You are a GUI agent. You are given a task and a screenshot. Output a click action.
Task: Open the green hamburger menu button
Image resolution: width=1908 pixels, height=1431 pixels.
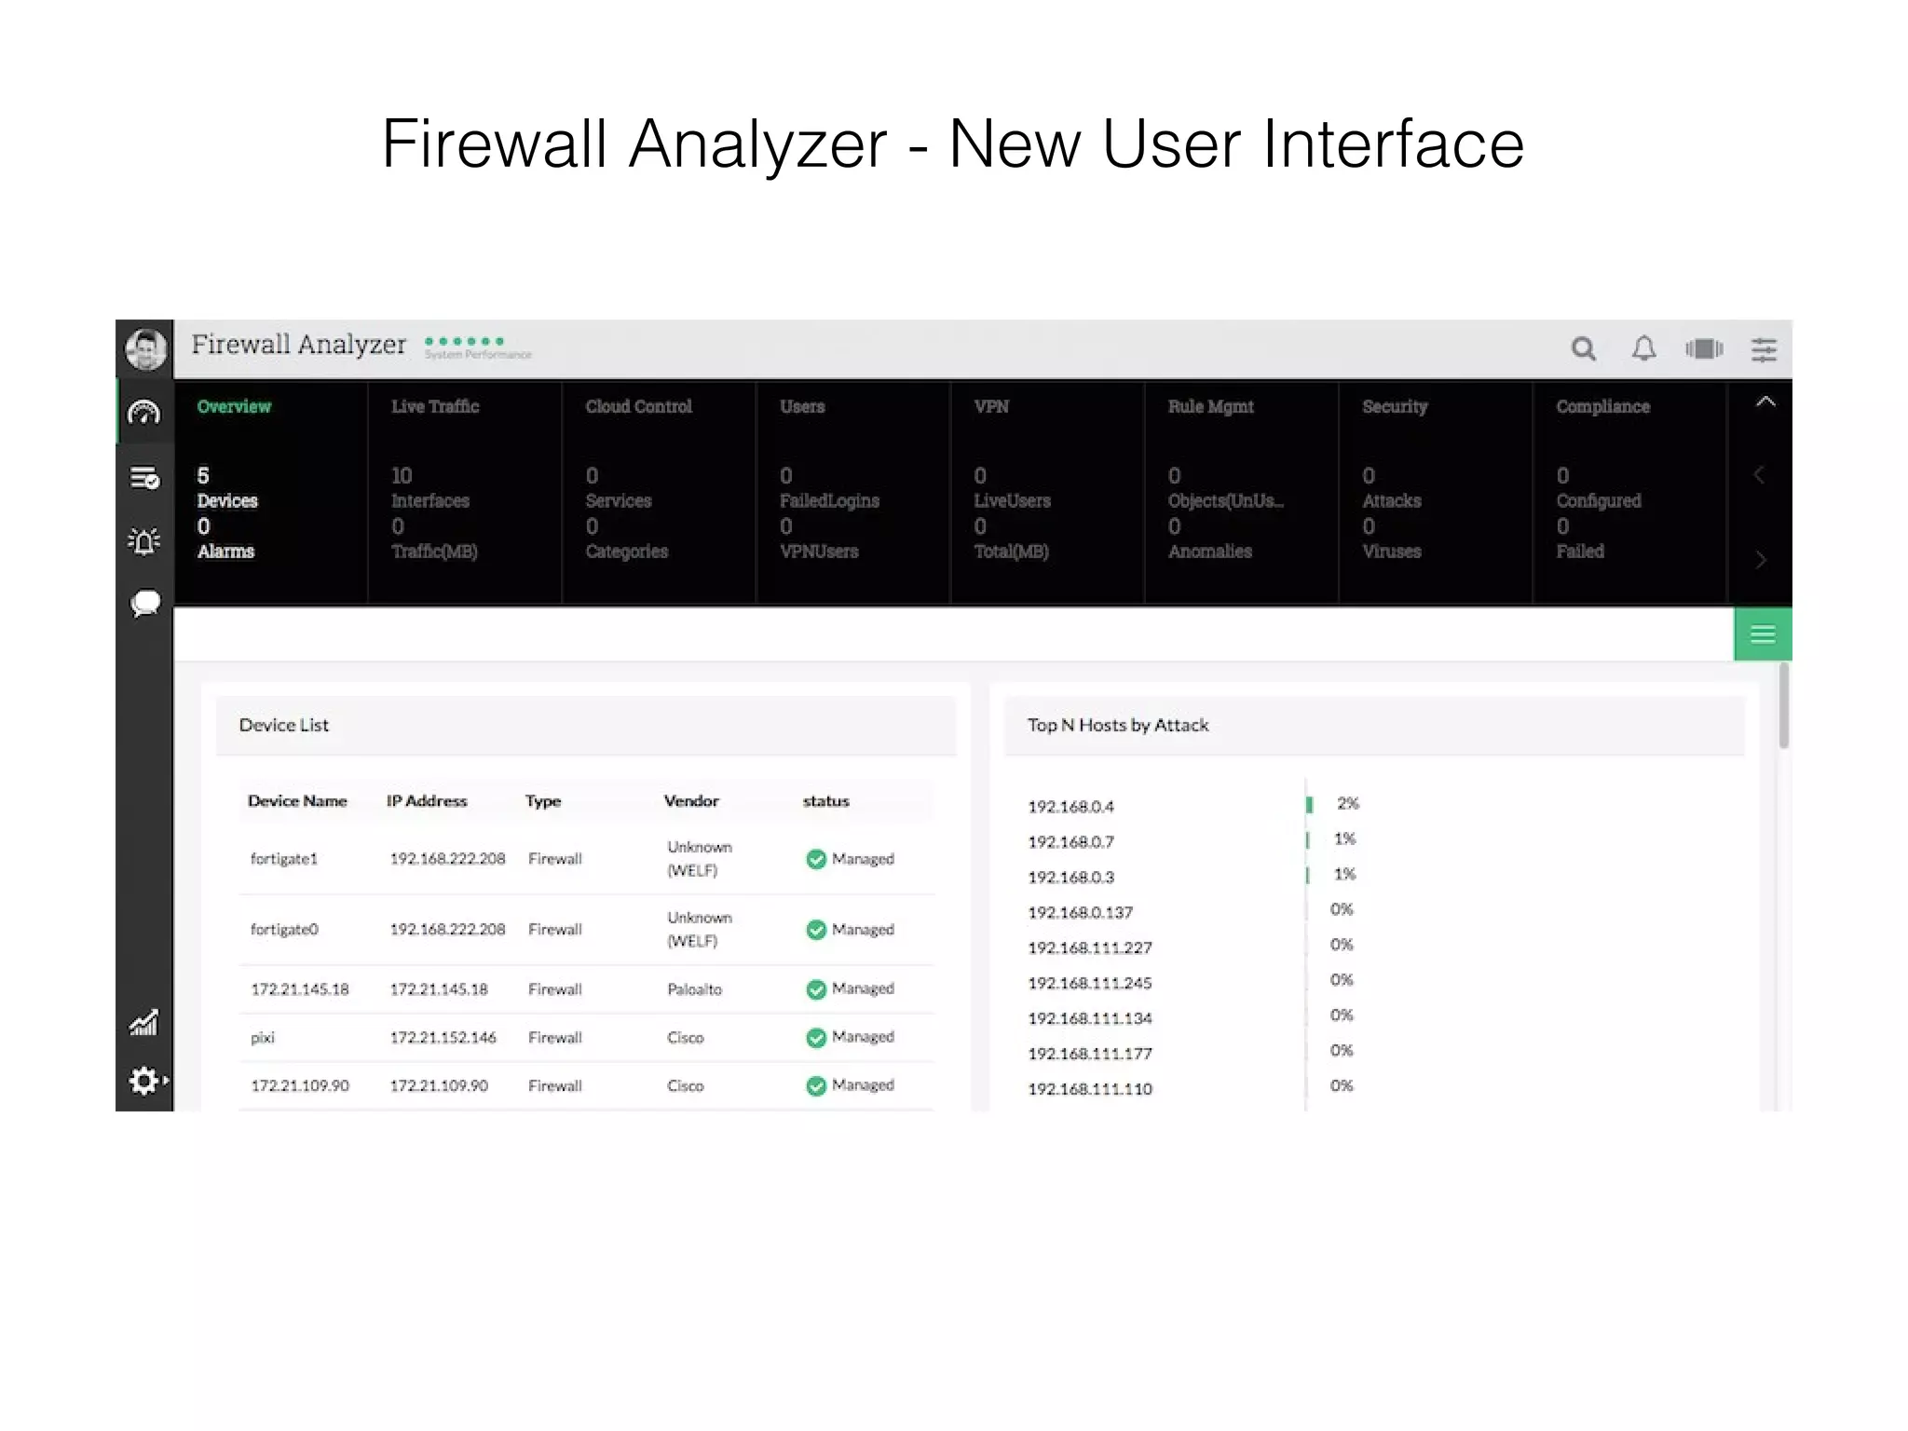click(x=1762, y=634)
